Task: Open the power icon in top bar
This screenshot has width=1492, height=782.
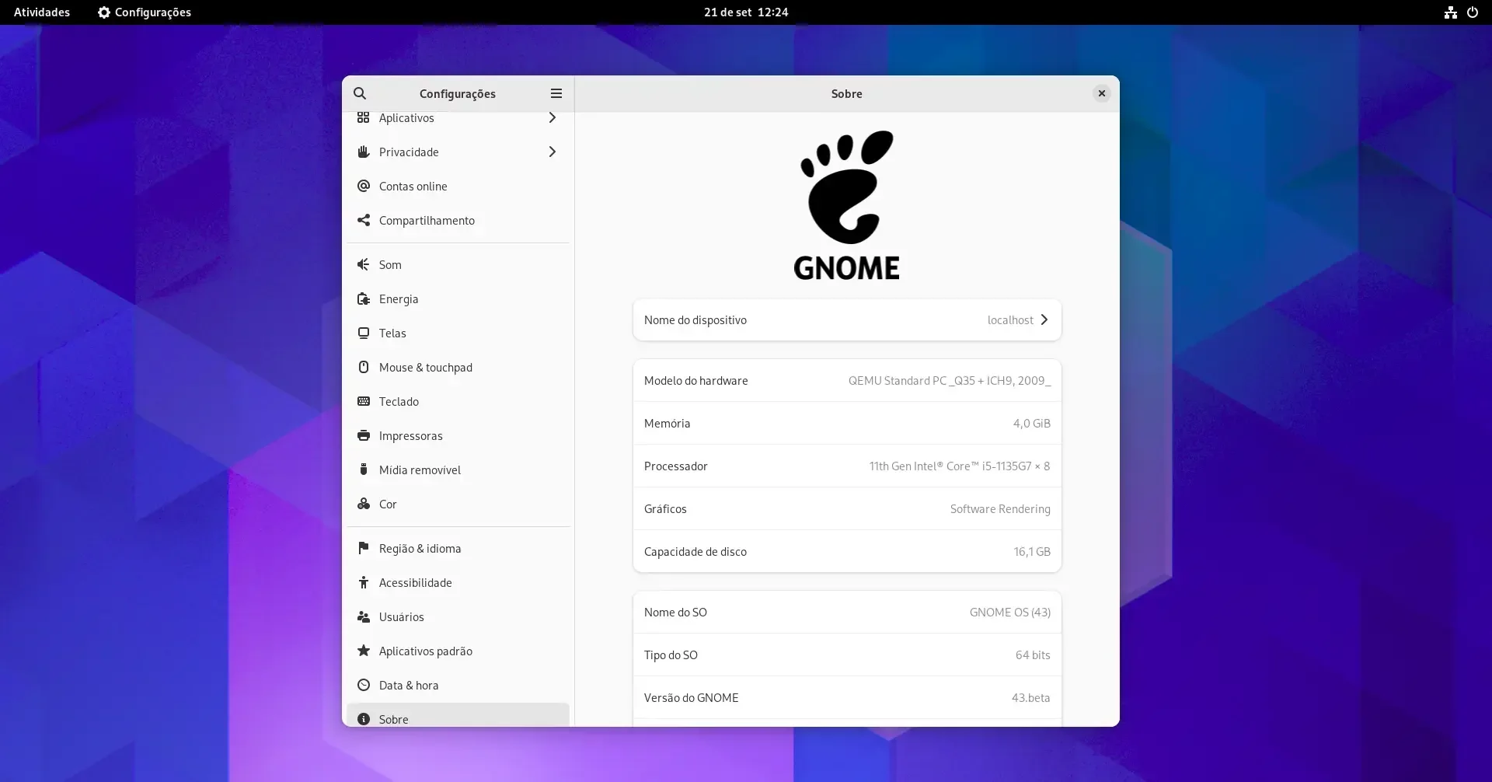Action: [x=1472, y=12]
